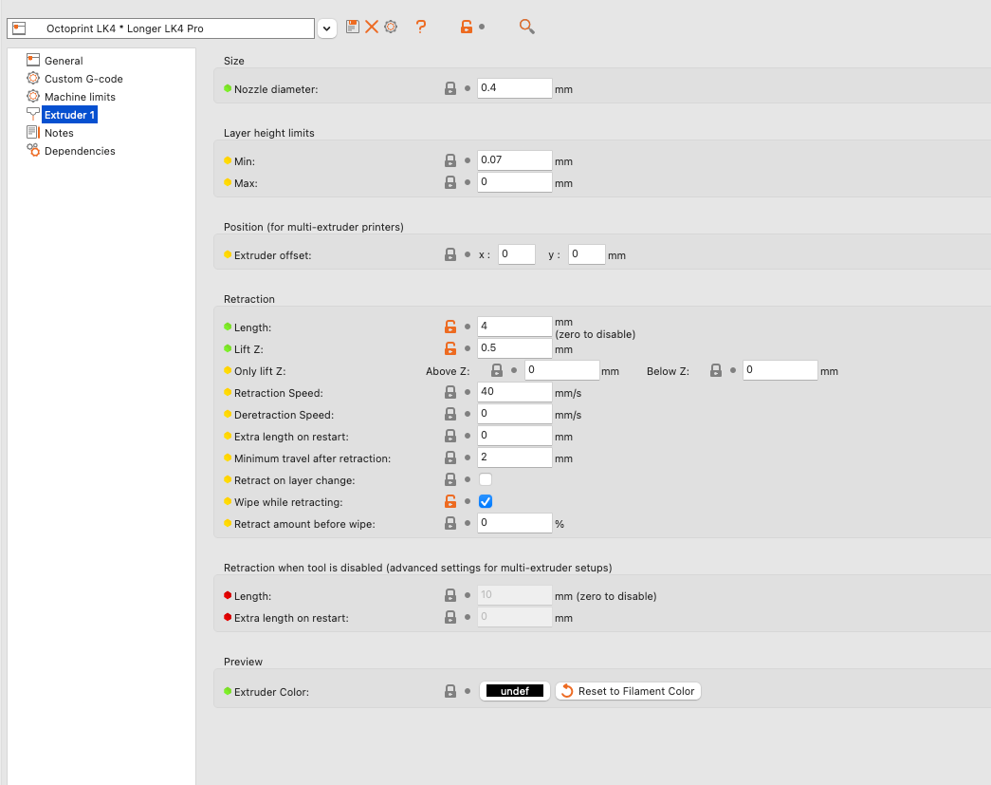Viewport: 991px width, 785px height.
Task: Click dot beside the toolbar unlocked padlock
Action: pos(482,27)
